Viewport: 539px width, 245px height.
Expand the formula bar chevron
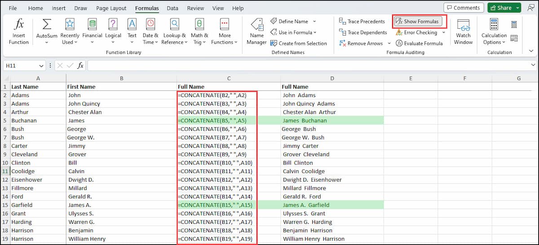click(x=533, y=66)
